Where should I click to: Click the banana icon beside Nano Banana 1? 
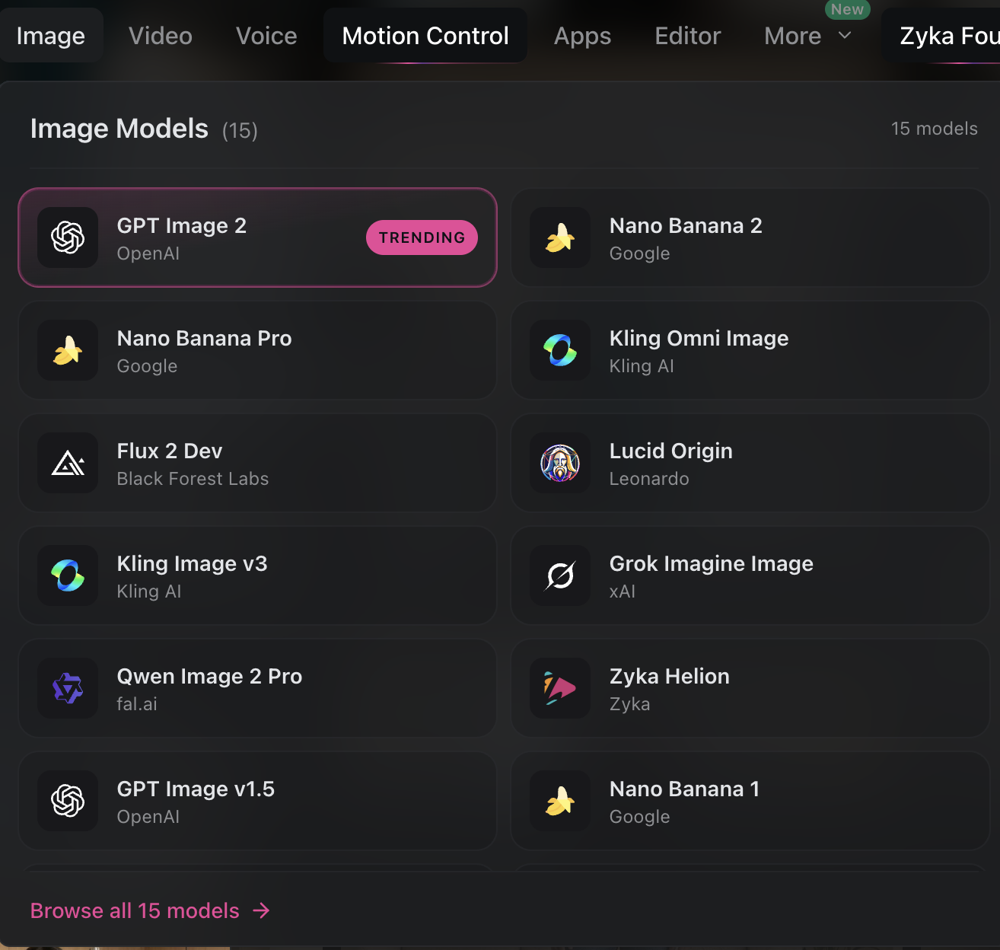[560, 801]
